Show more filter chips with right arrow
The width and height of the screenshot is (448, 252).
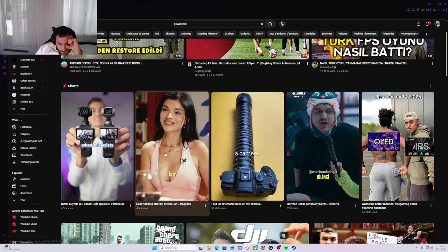coord(426,34)
